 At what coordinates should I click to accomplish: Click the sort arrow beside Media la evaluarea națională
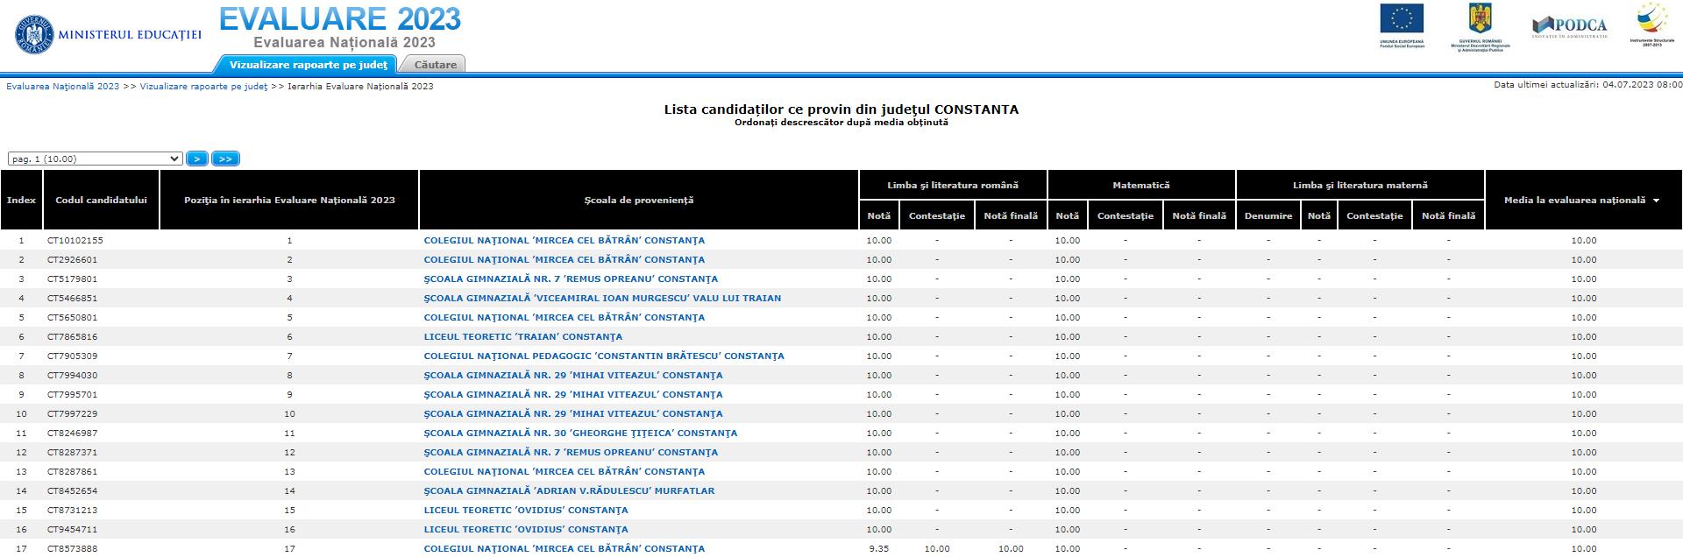point(1656,201)
